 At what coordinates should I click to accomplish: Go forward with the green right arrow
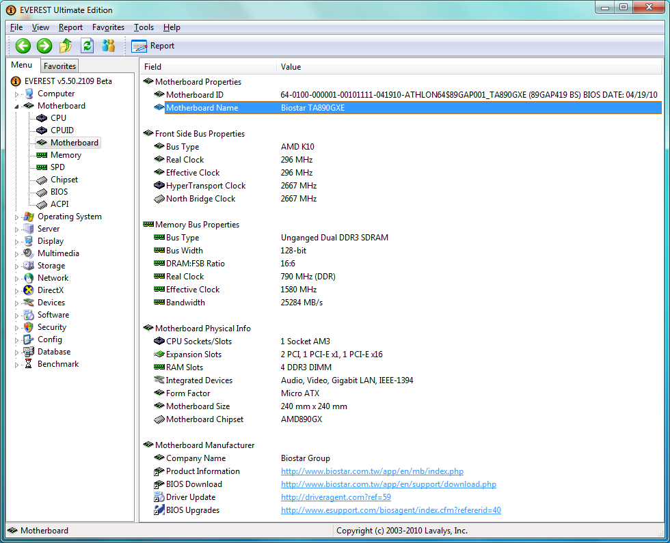click(44, 46)
